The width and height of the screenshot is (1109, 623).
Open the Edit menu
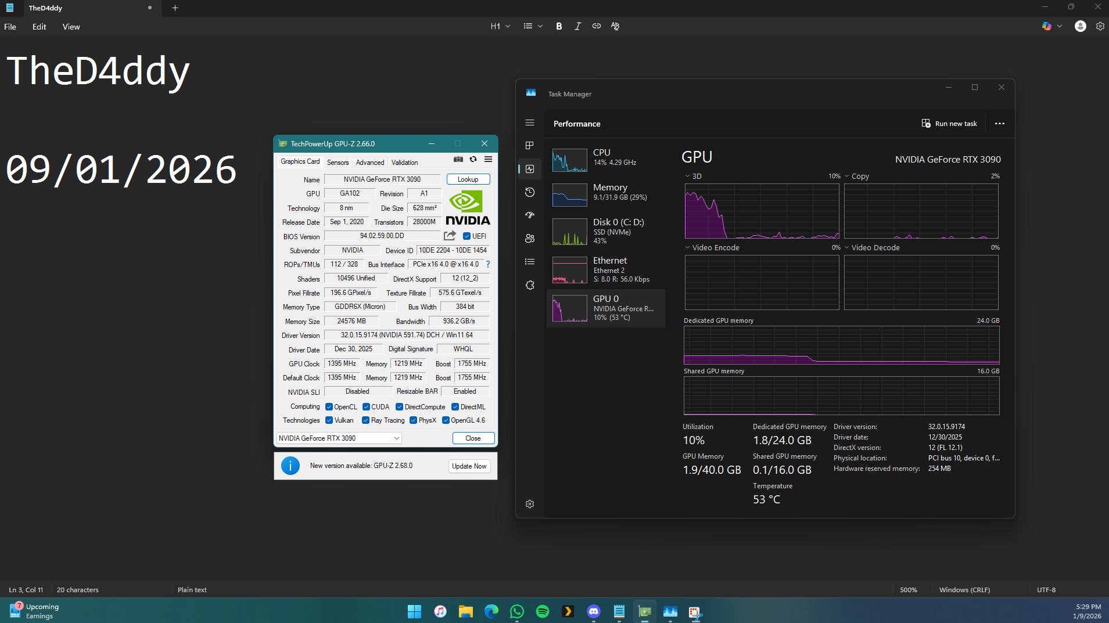pos(39,27)
